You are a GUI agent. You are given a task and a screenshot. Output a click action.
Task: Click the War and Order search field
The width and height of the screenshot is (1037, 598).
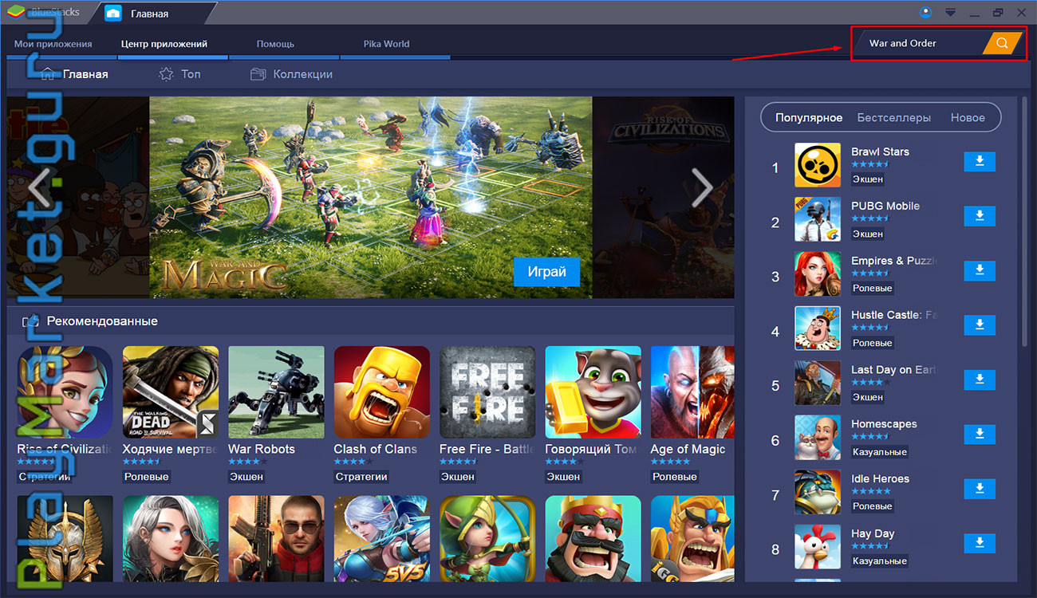917,43
